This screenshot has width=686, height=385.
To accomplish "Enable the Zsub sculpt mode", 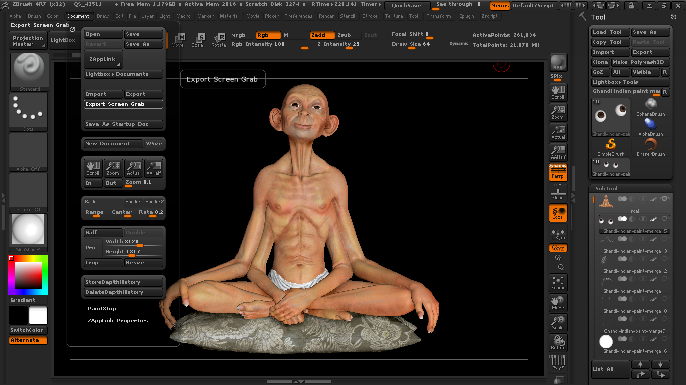I will click(348, 35).
